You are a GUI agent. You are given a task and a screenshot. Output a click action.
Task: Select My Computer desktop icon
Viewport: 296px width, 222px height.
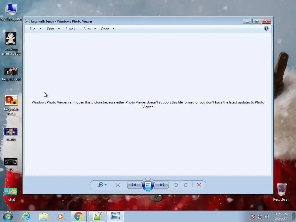pyautogui.click(x=11, y=12)
